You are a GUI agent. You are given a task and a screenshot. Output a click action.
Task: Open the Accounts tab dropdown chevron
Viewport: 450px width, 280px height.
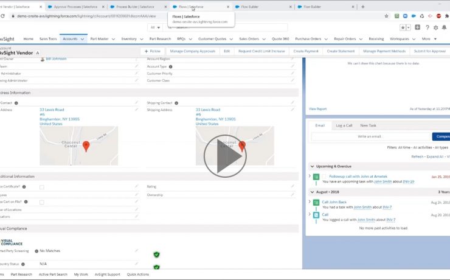tap(82, 39)
